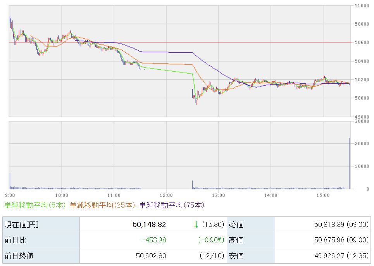This screenshot has height=266, width=374.
Task: Click the 単純移動平均(75本) purple legend label
Action: [171, 205]
